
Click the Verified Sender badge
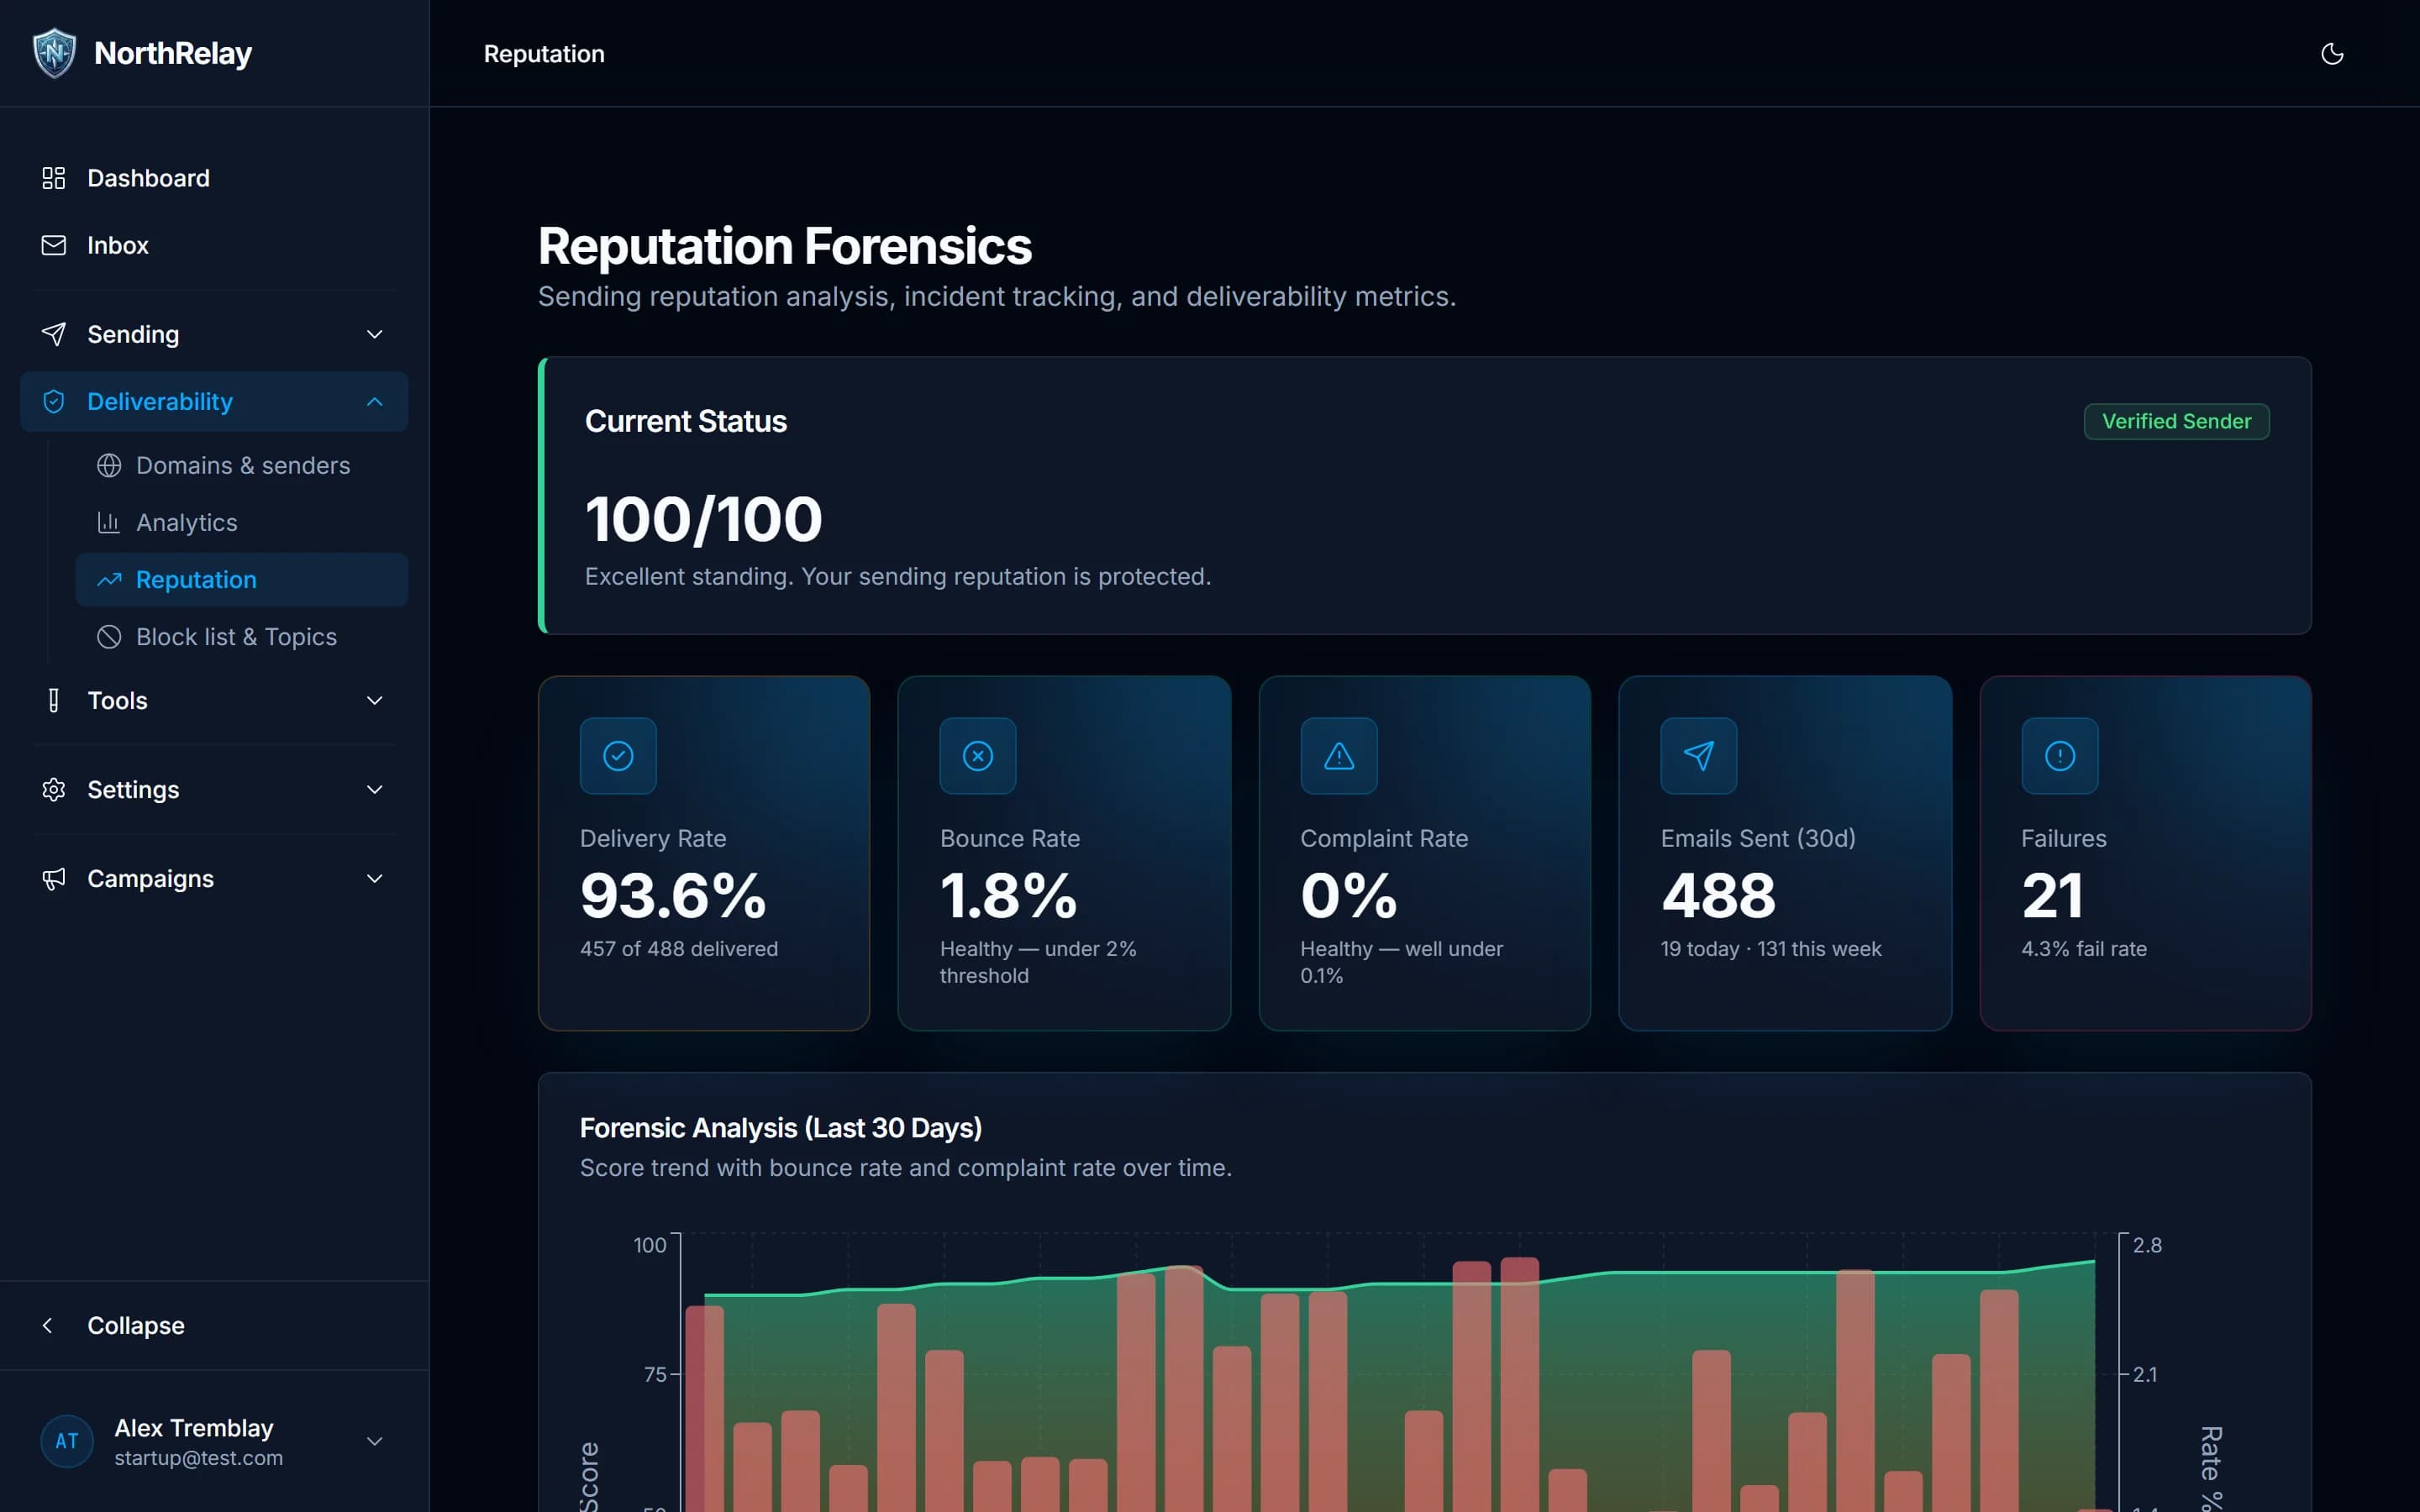coord(2176,421)
